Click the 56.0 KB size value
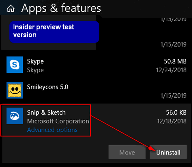The width and height of the screenshot is (192, 167). point(176,112)
